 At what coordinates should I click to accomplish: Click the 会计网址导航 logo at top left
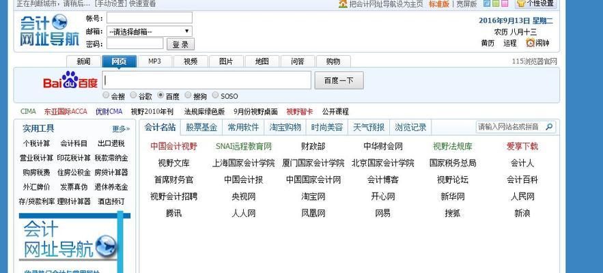coord(49,31)
